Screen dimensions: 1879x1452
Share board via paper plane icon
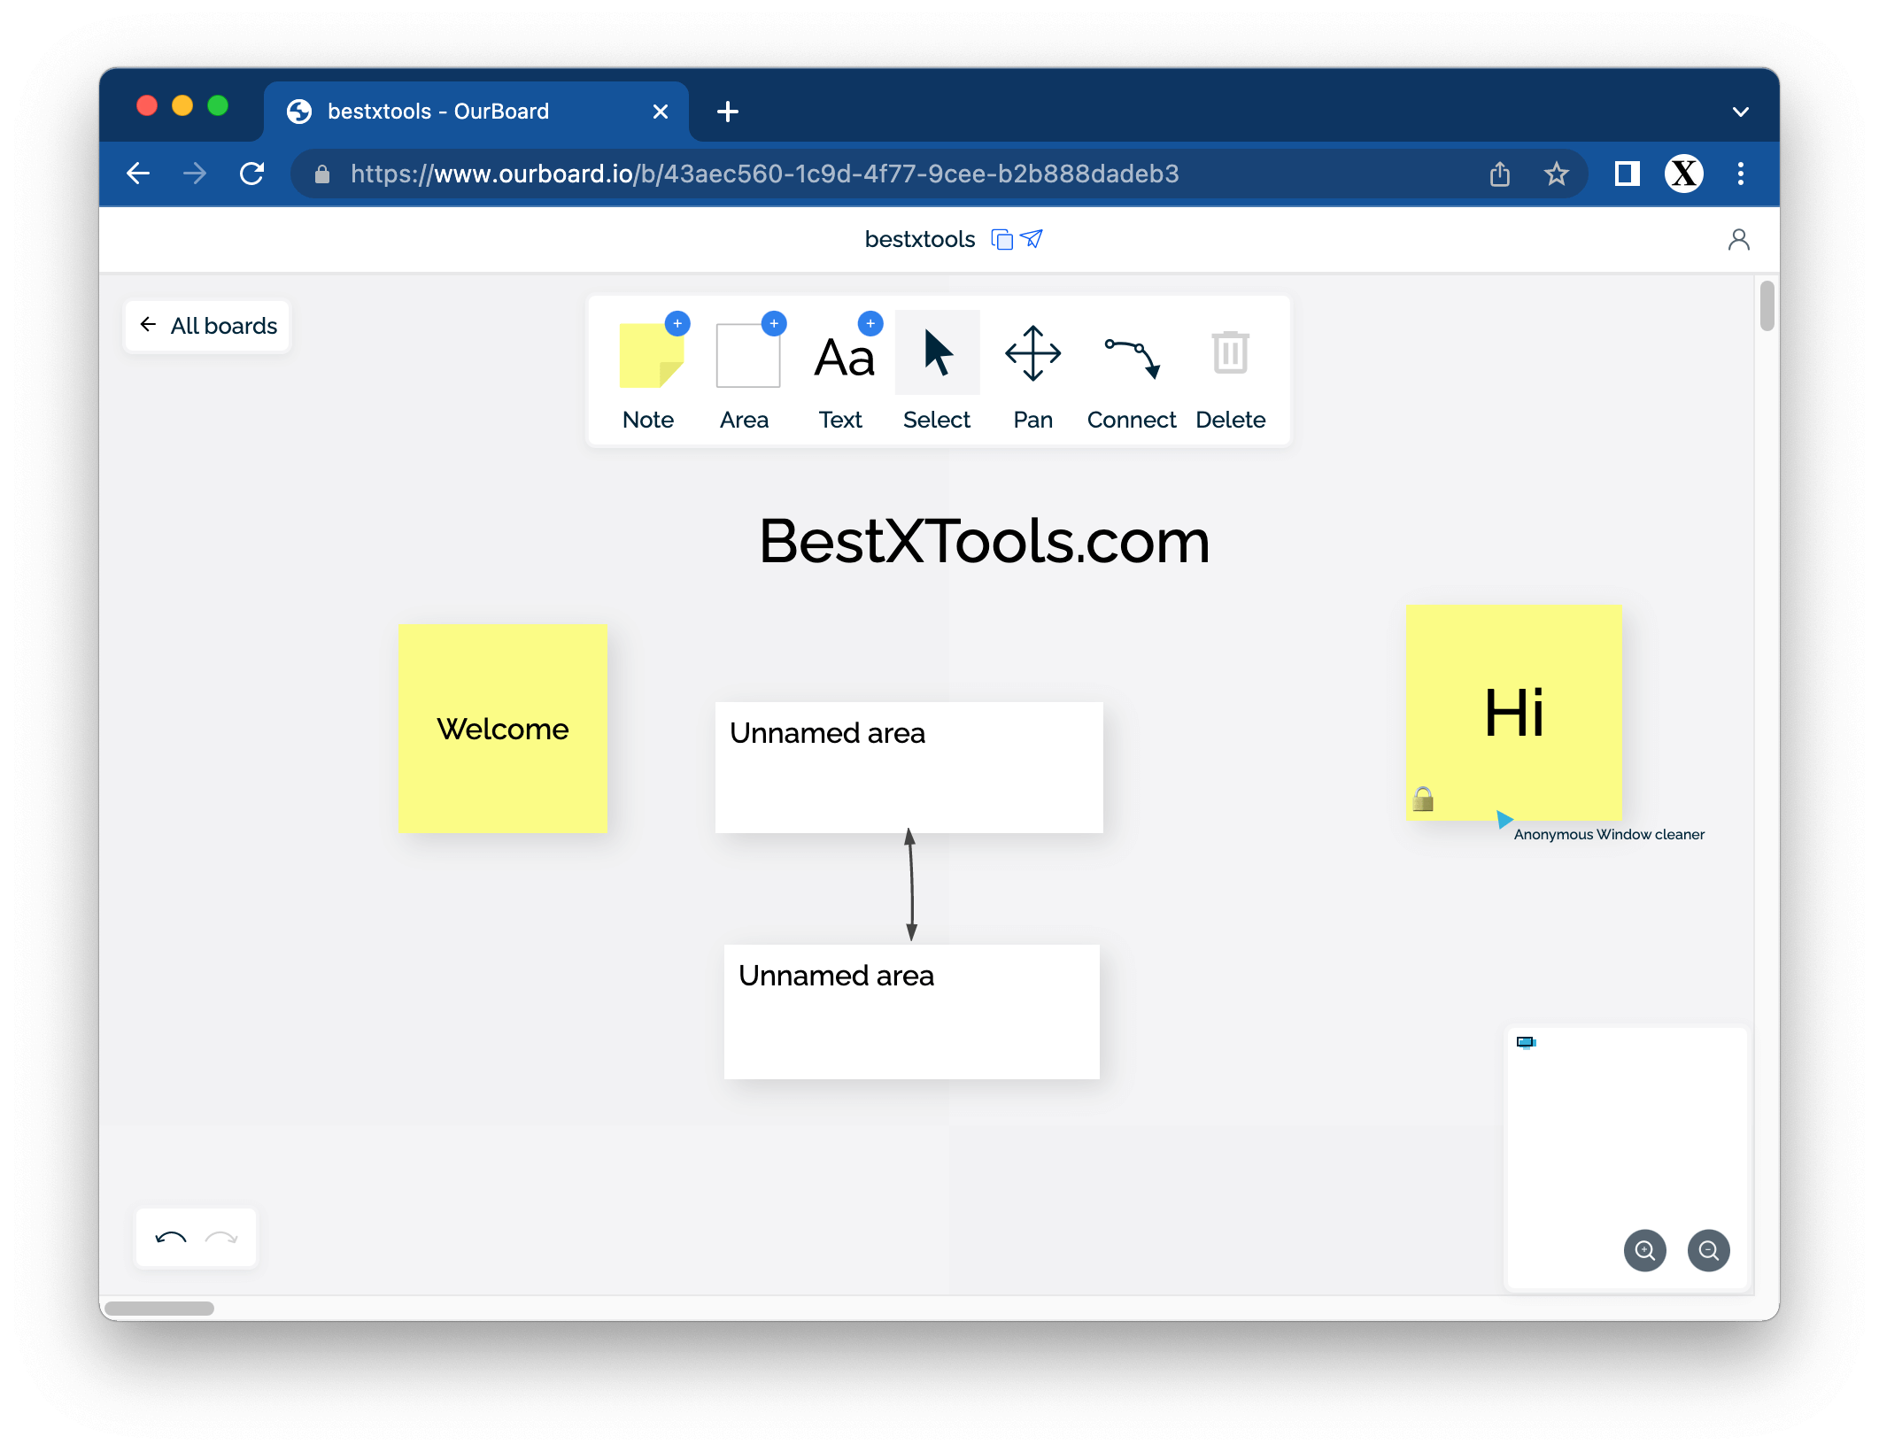coord(1032,239)
